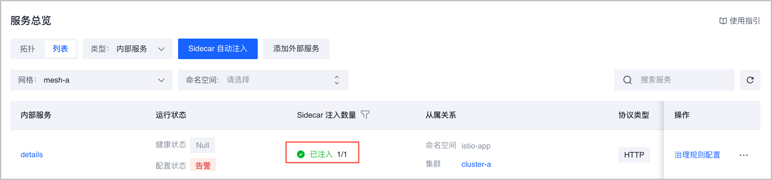Switch to the 拓扑 topology view
This screenshot has width=772, height=180.
coord(28,49)
